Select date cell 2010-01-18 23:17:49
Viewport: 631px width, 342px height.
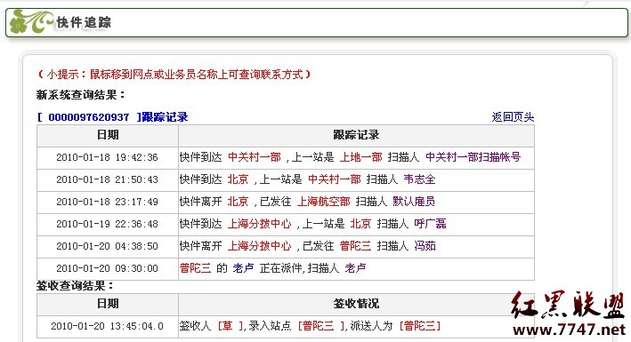107,202
